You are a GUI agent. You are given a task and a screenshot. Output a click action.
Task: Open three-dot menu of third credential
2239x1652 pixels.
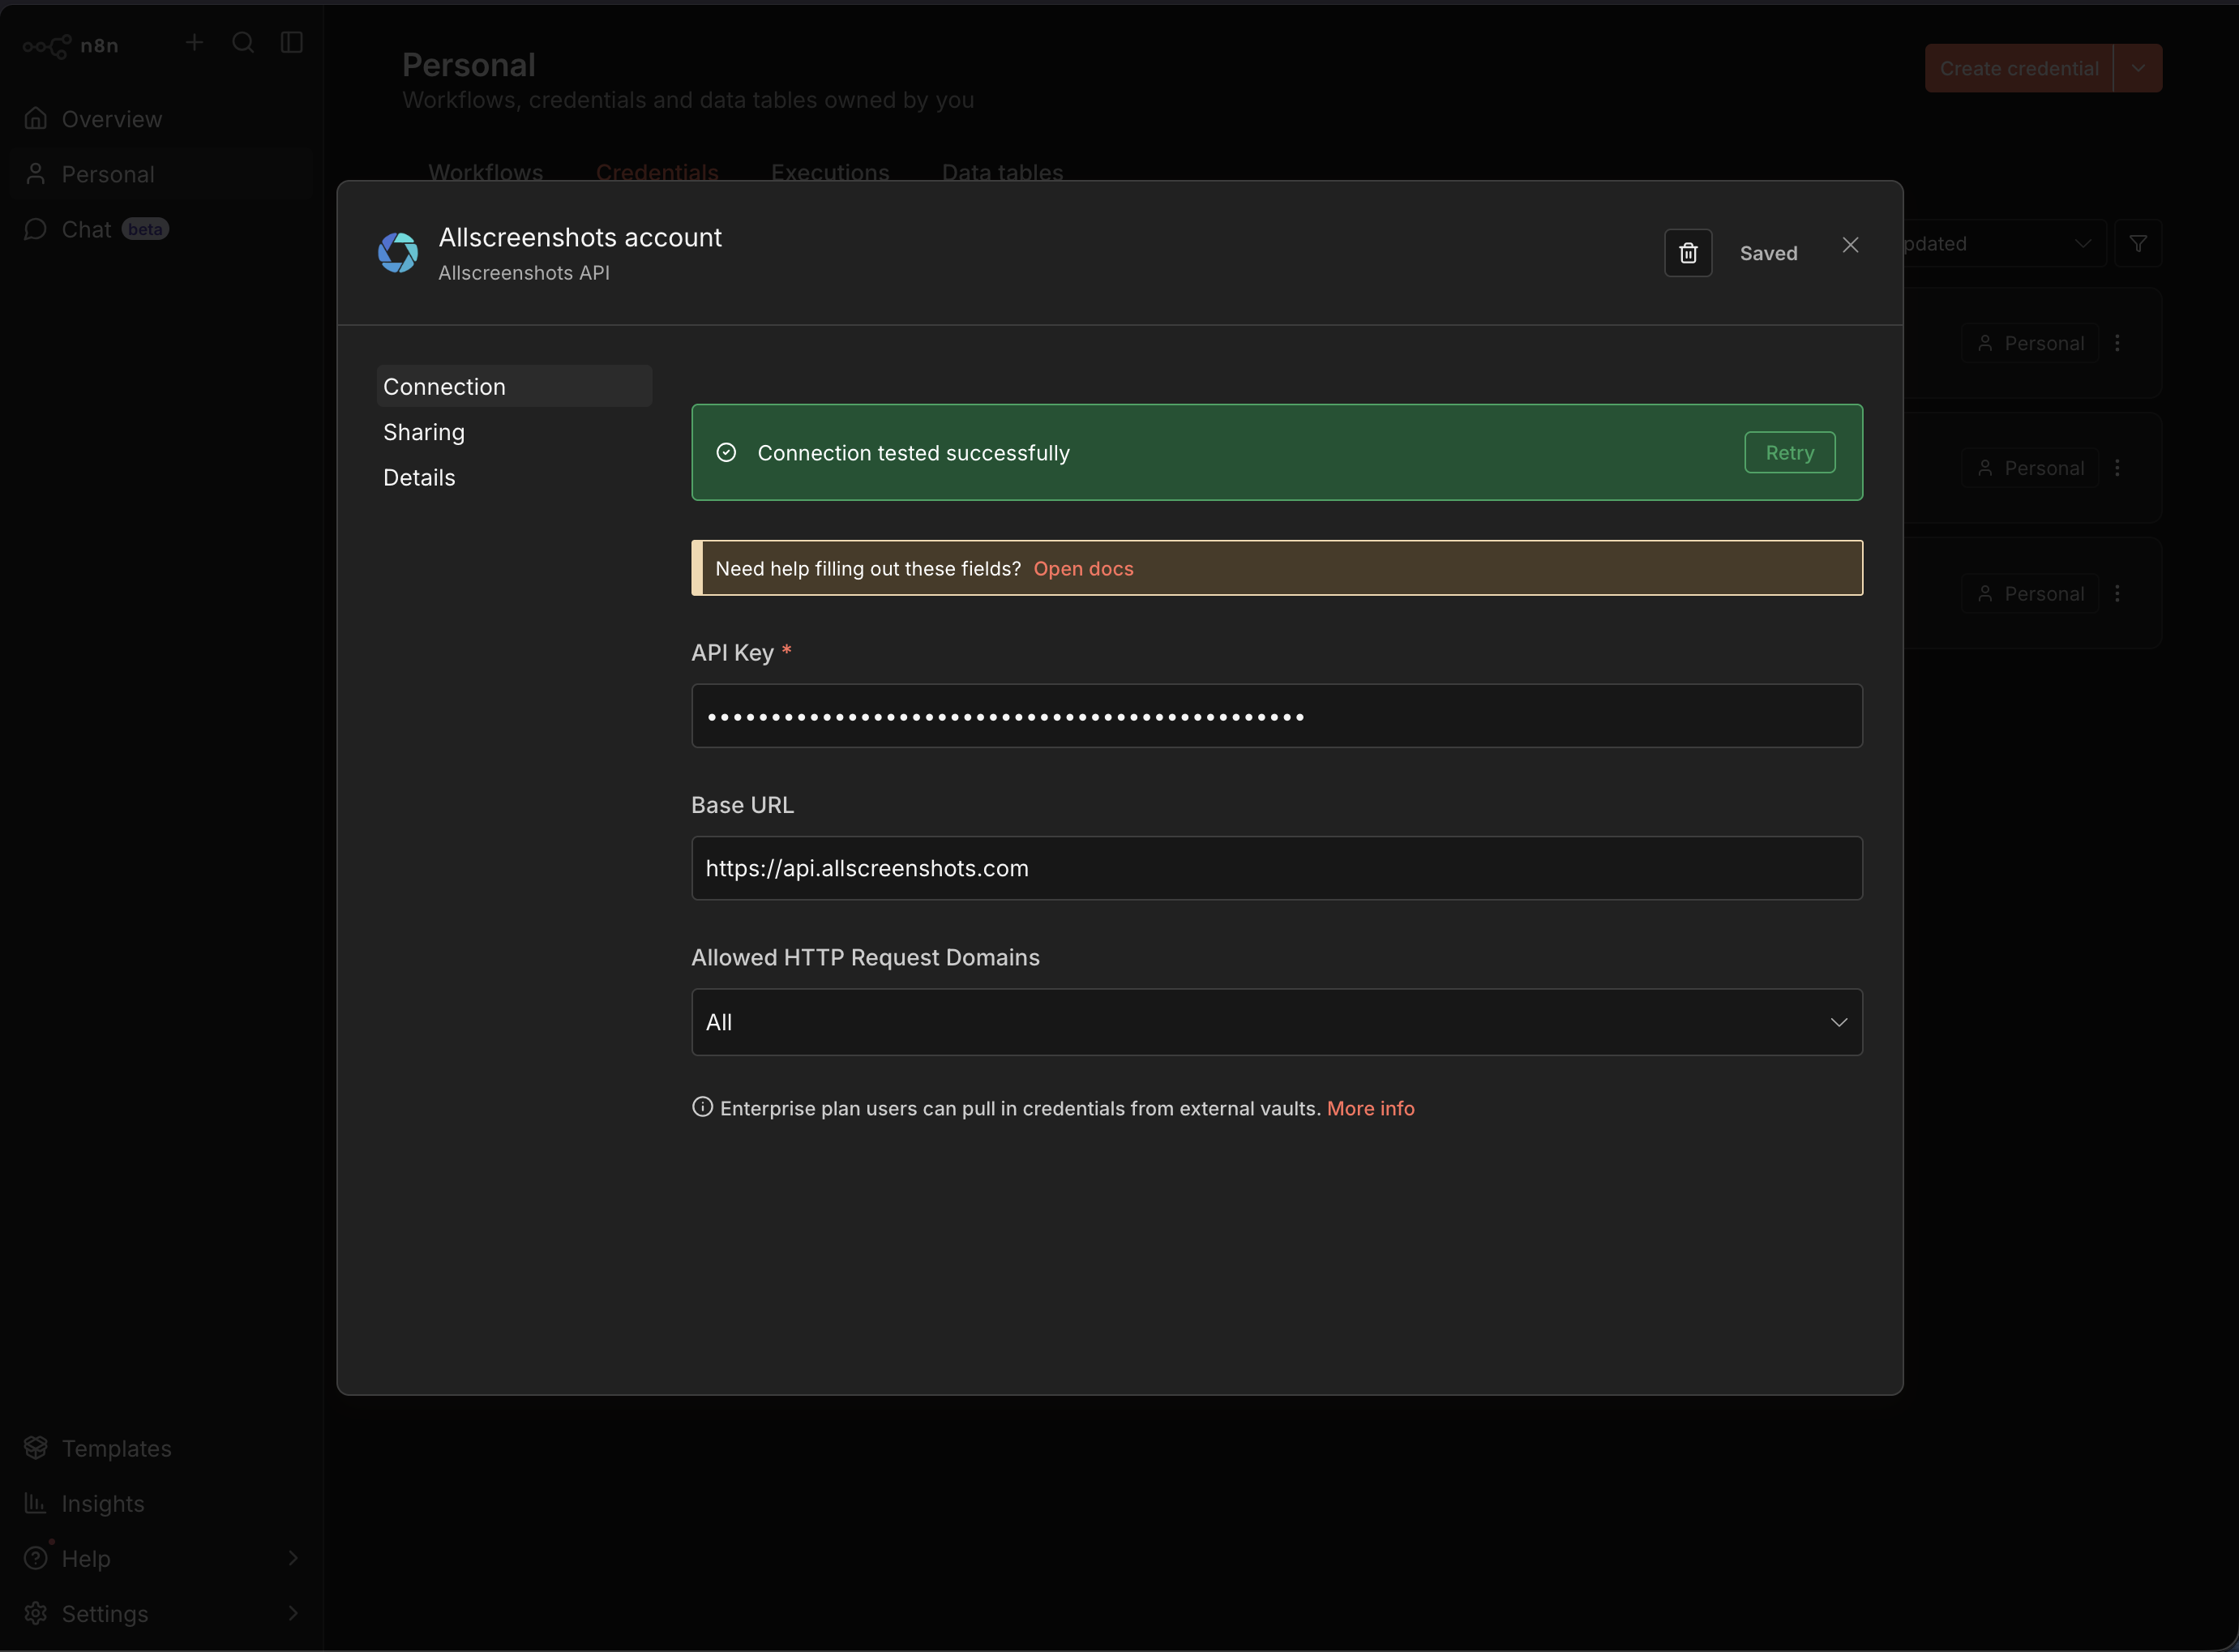coord(2117,593)
